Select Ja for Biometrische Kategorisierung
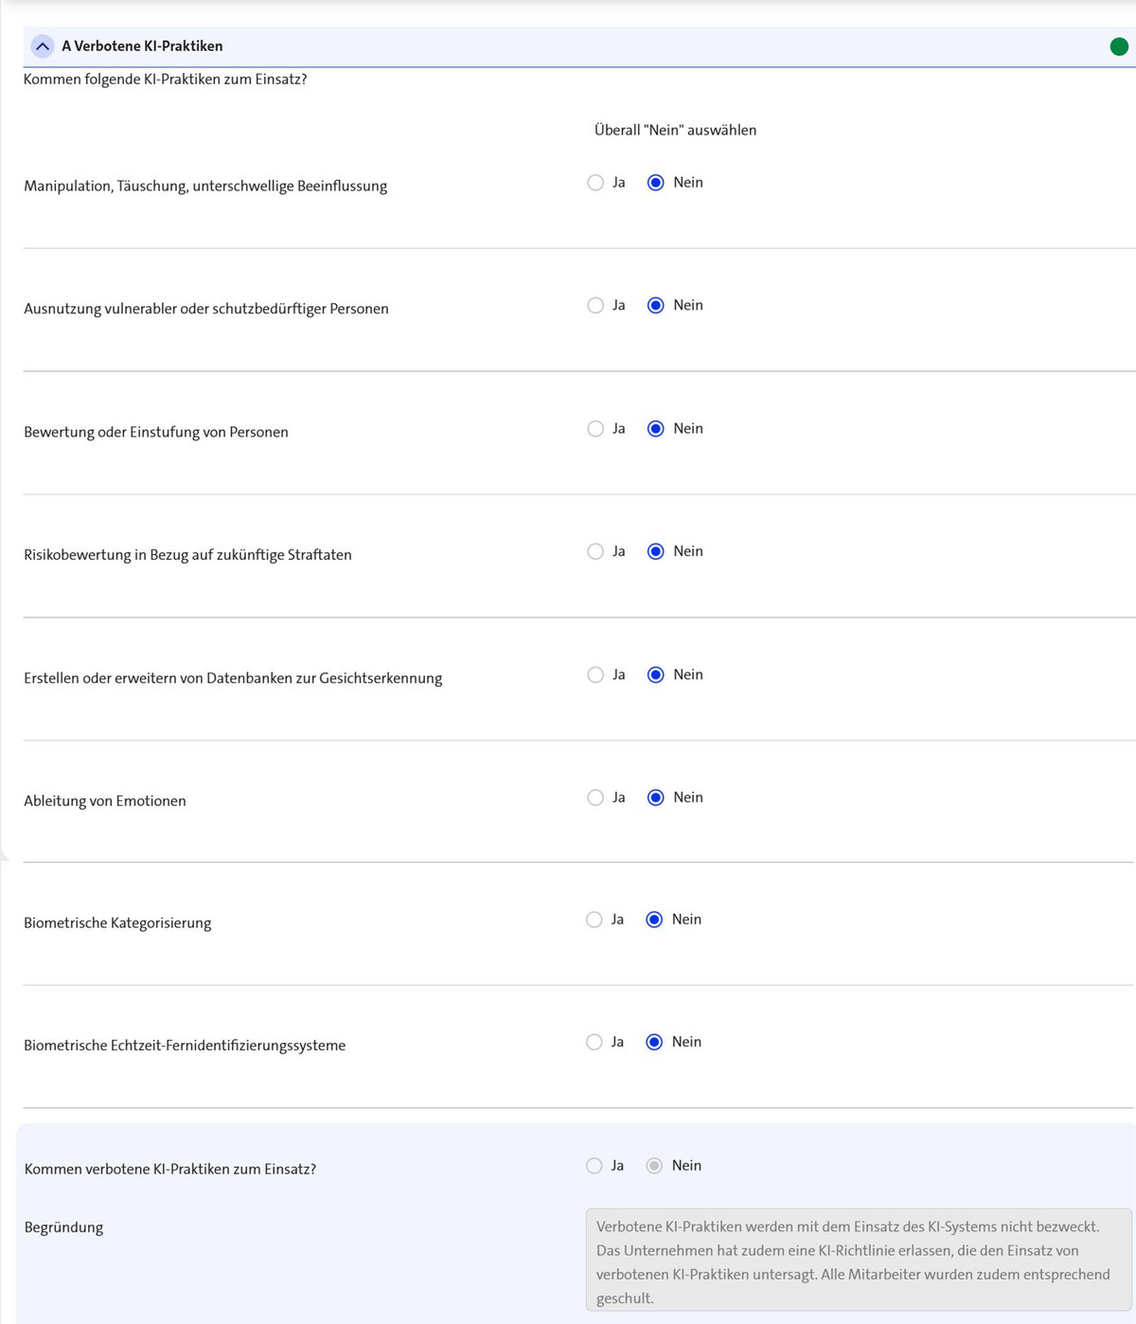 tap(594, 920)
